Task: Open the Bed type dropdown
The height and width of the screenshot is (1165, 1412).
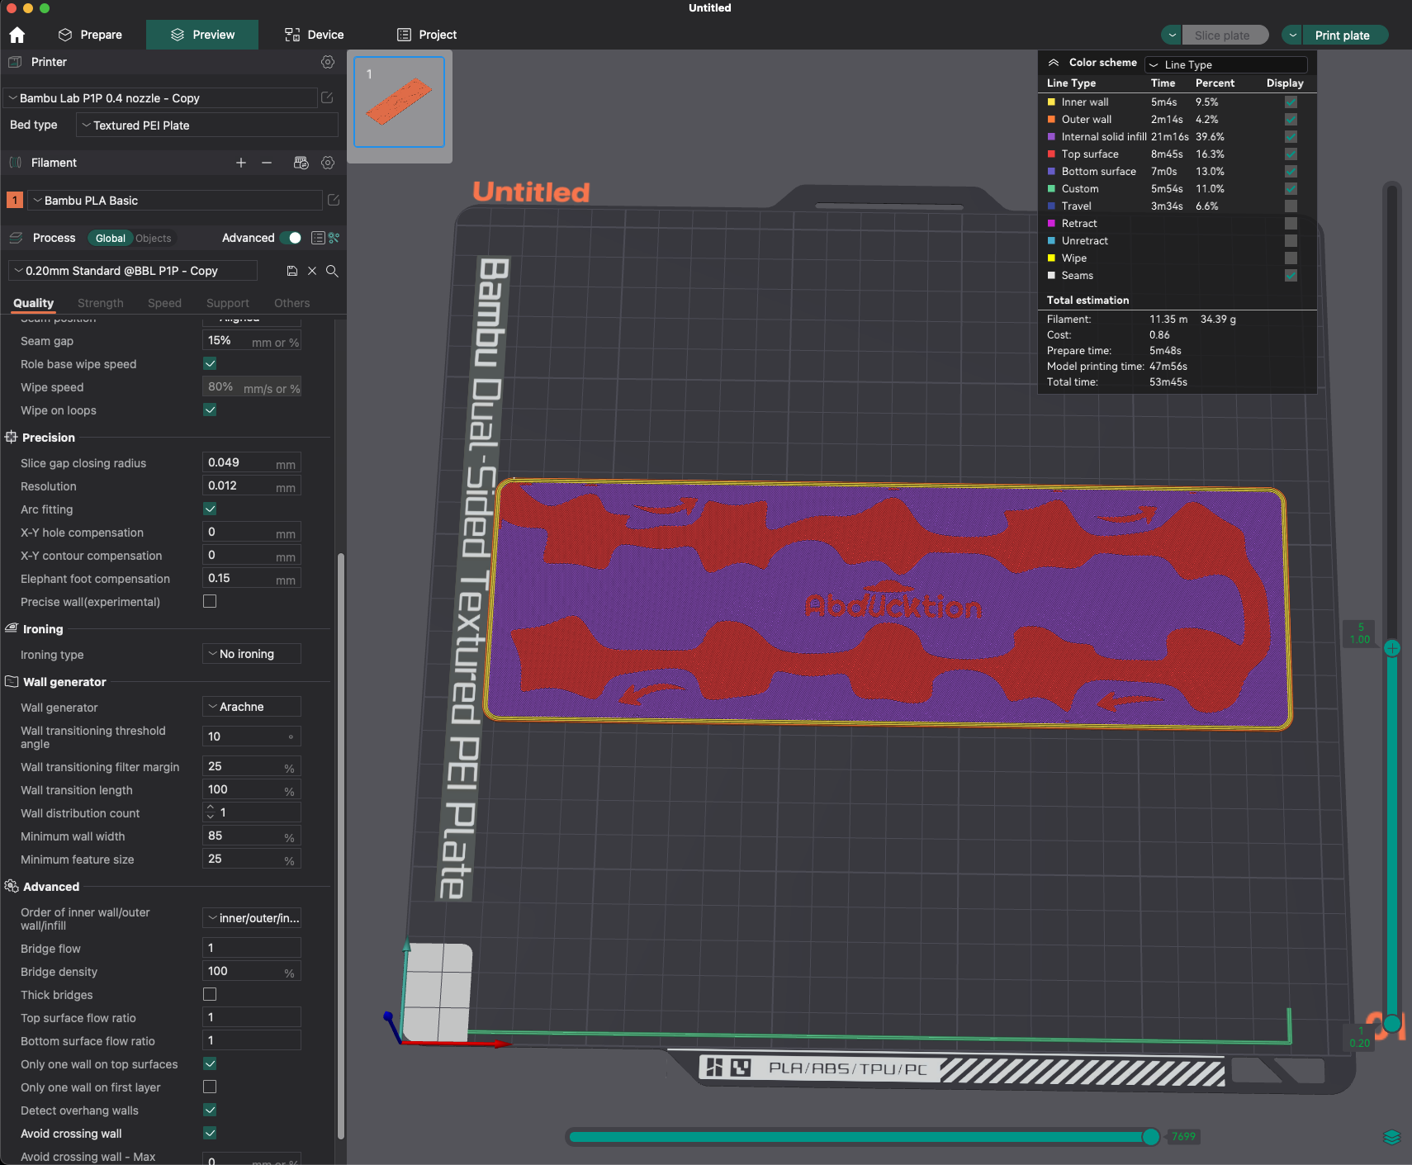Action: (x=207, y=125)
